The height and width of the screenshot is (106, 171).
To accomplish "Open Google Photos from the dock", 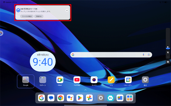I will pos(89,98).
